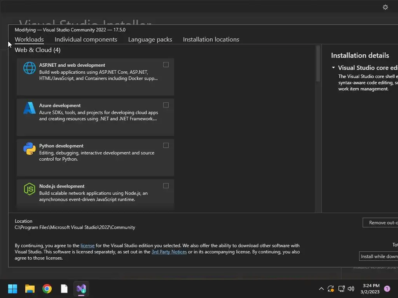The width and height of the screenshot is (398, 298).
Task: Click the ASP.NET and web development title
Action: point(72,65)
